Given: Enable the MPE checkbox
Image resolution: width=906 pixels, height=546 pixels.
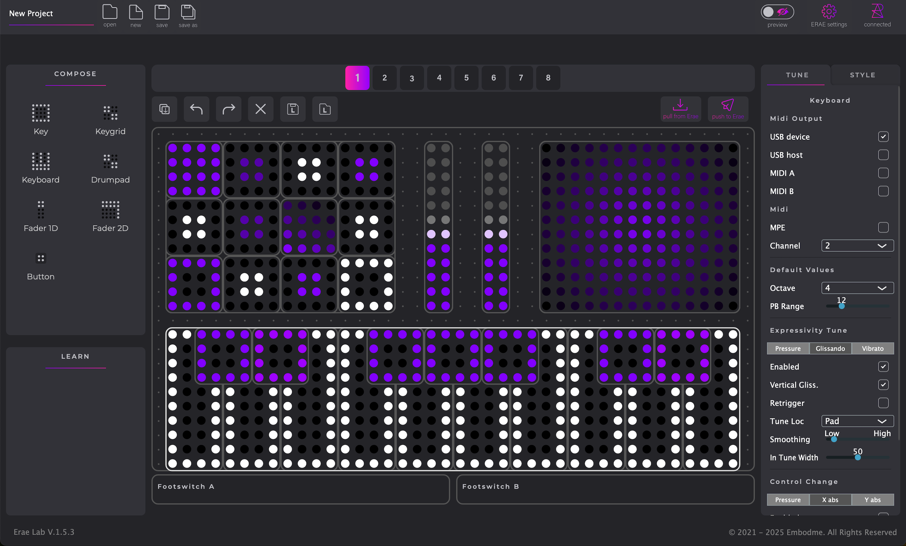Looking at the screenshot, I should click(x=883, y=228).
